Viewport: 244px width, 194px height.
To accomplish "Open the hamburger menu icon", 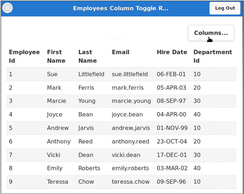I will (x=8, y=8).
